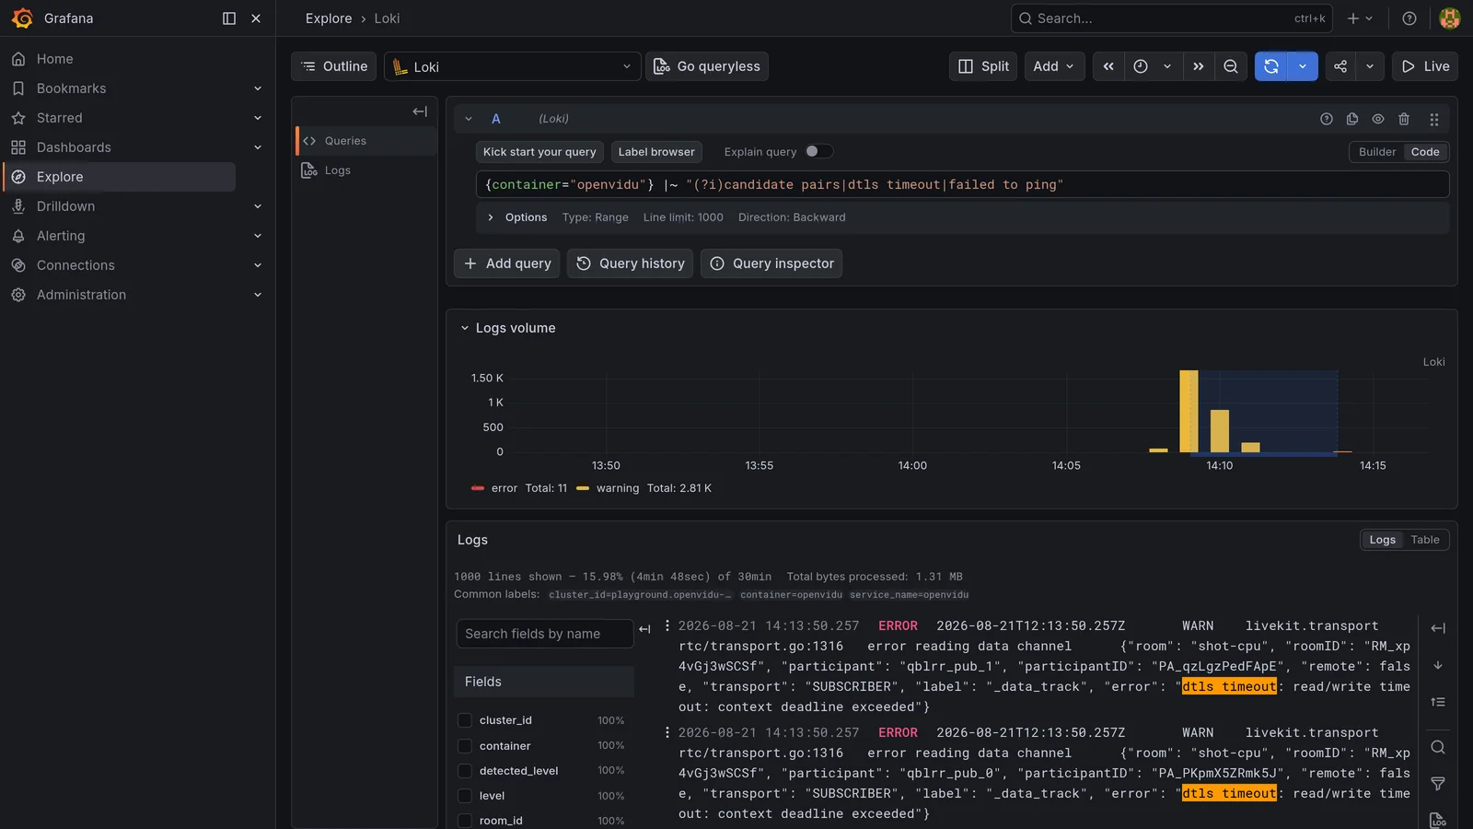Check the room_id field checkbox

(x=465, y=821)
